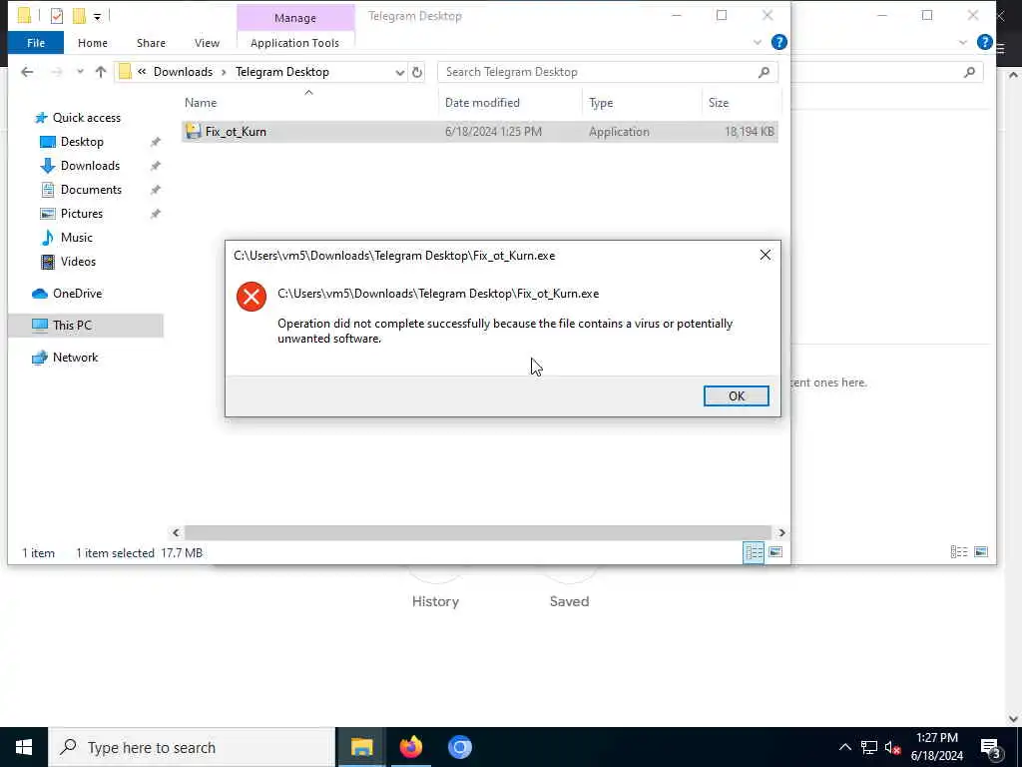Open OneDrive in the navigation pane

coord(77,294)
